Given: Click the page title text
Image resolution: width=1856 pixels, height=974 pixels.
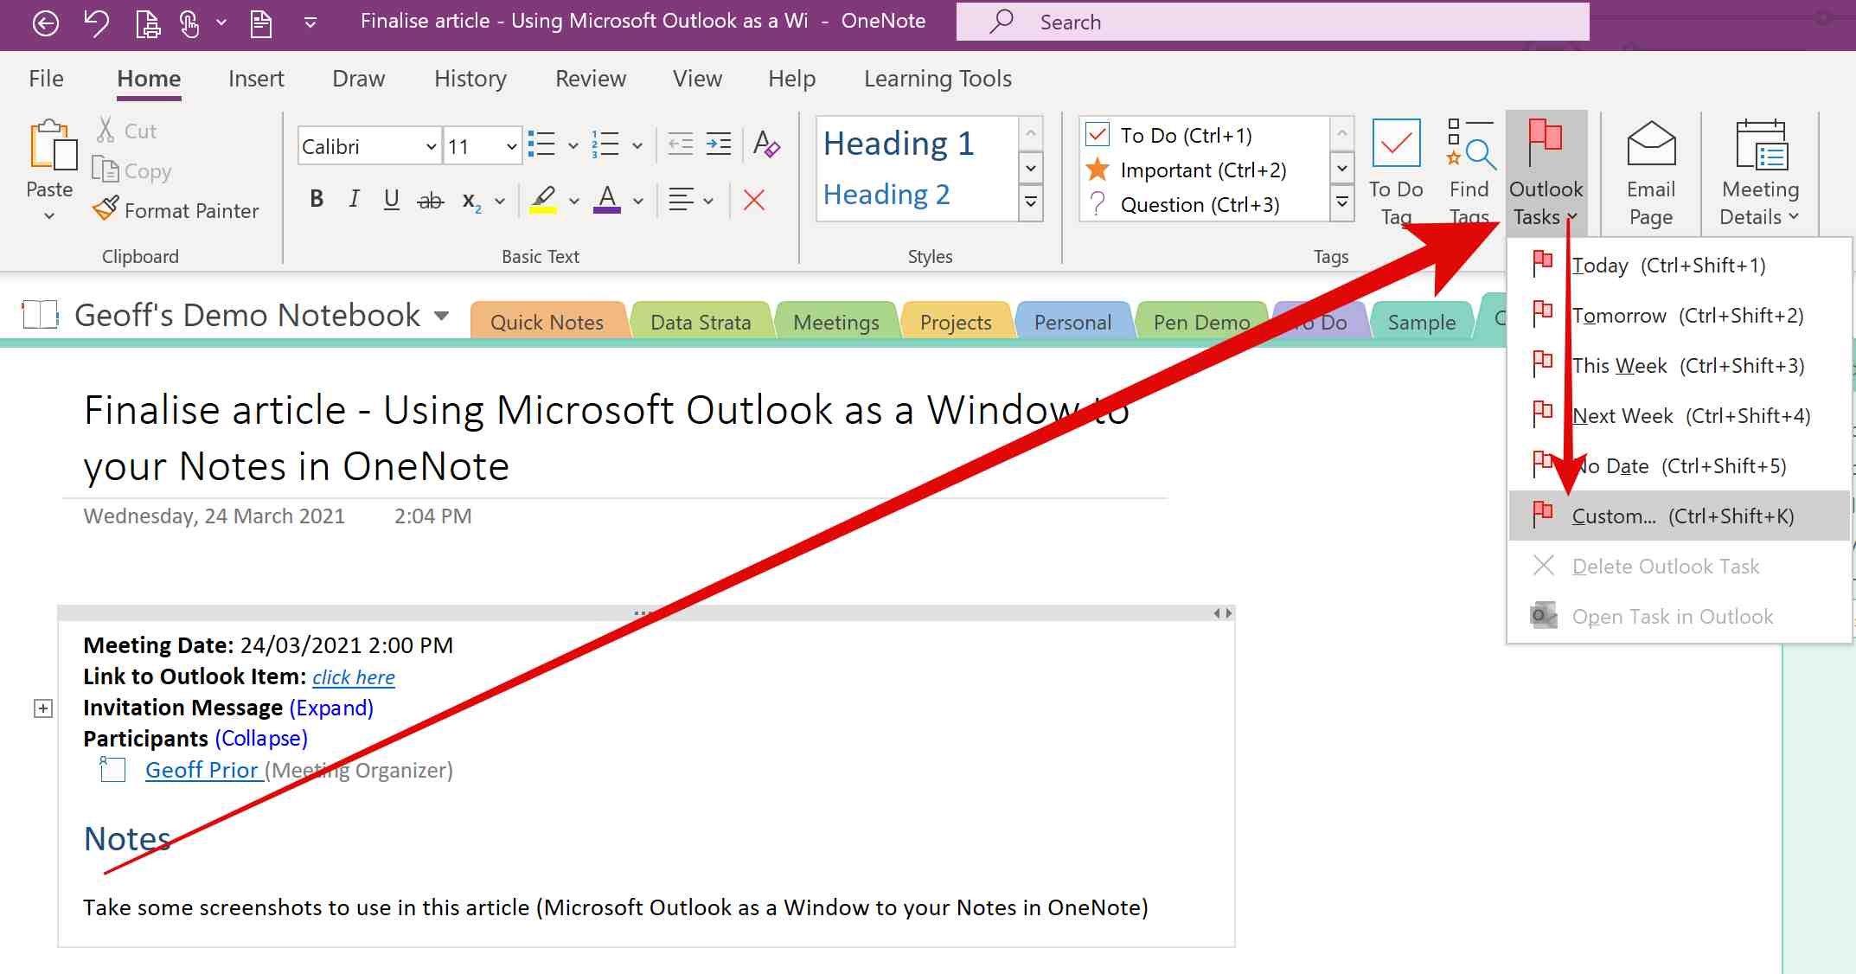Looking at the screenshot, I should point(607,438).
